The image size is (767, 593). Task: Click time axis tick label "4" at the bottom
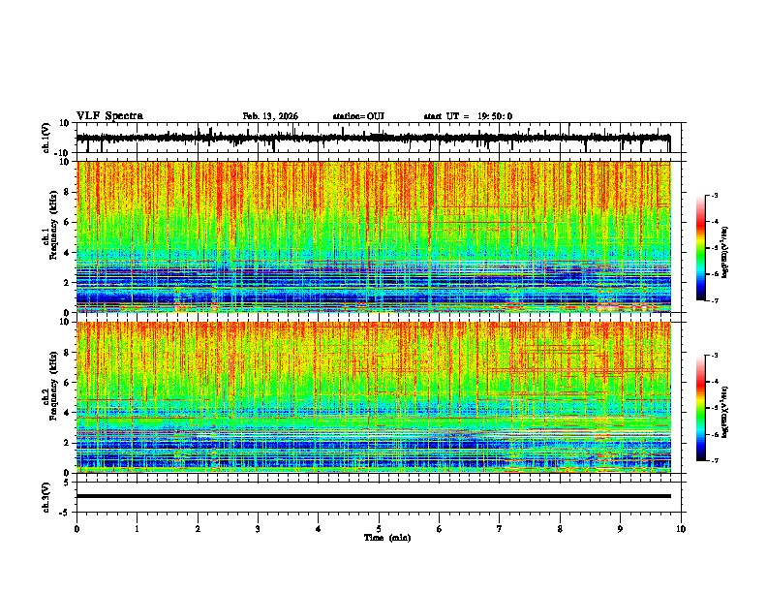319,529
